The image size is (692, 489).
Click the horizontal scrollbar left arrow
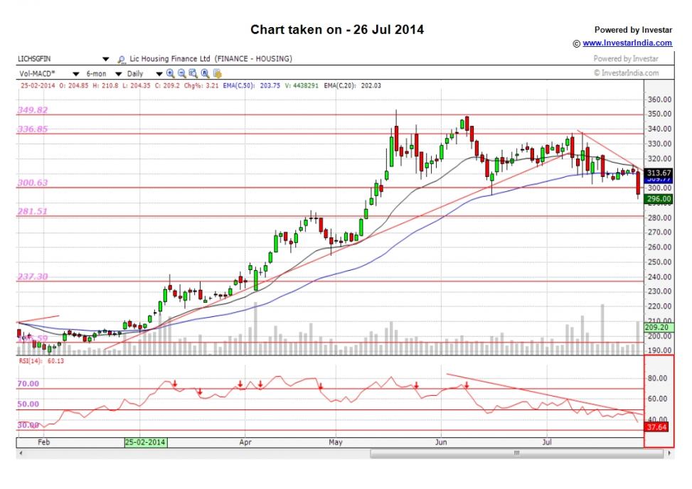tap(21, 453)
